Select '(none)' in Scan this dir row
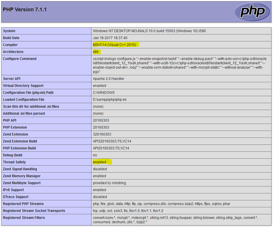 (98, 107)
